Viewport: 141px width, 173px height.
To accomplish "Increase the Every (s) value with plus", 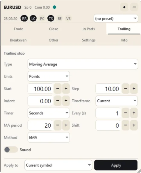I will (134, 113).
